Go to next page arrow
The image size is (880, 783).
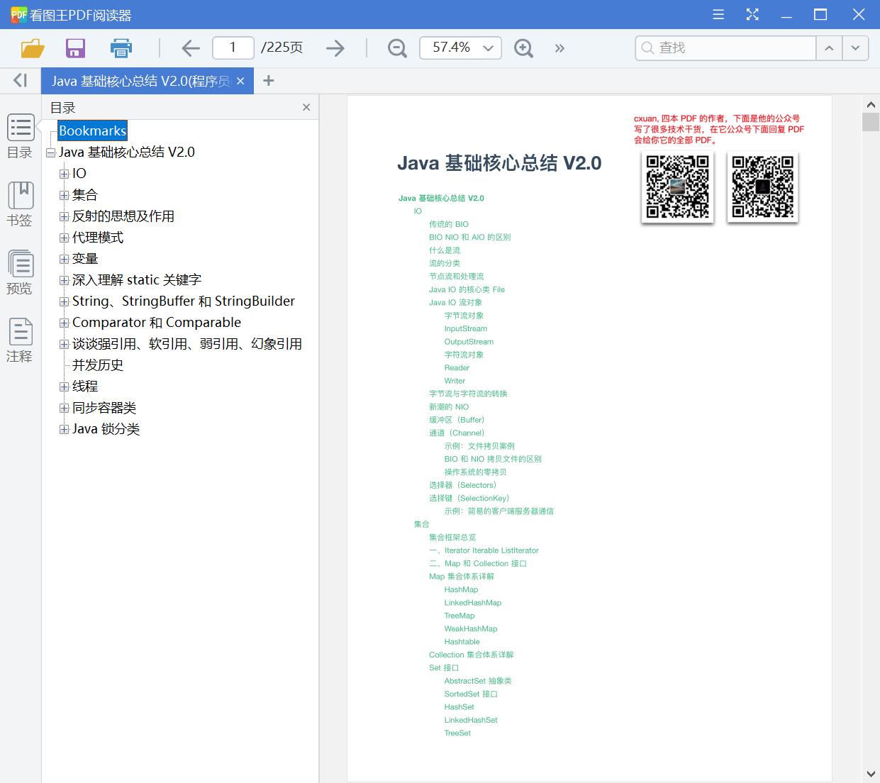tap(335, 48)
